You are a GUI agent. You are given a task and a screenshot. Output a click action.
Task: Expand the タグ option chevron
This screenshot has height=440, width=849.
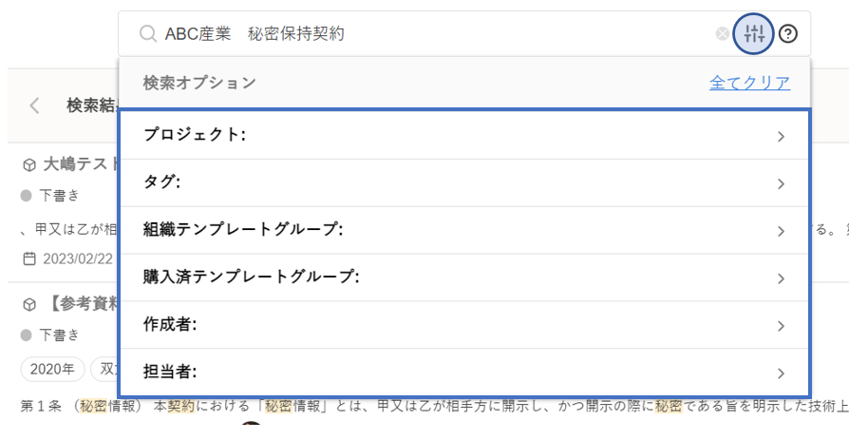click(x=781, y=183)
